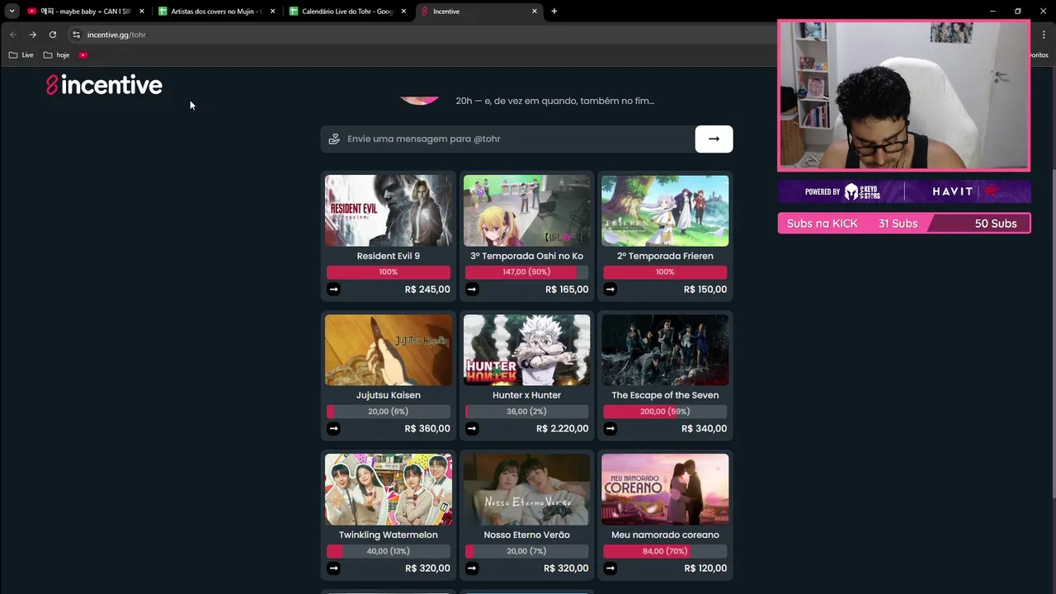
Task: Click Meu namorado coreano 84,00 (70%) bar
Action: (665, 551)
